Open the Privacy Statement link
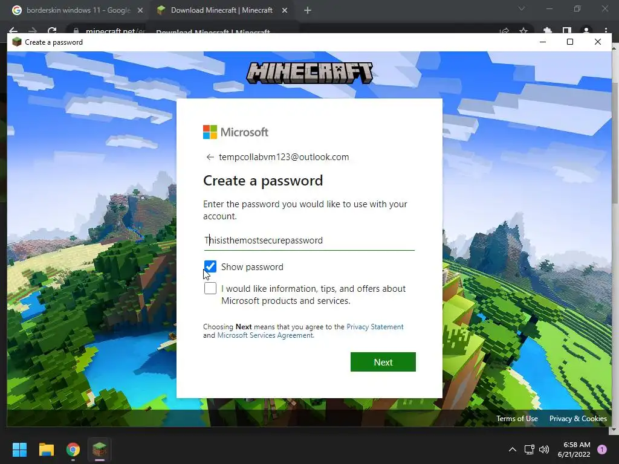This screenshot has width=619, height=464. [375, 327]
